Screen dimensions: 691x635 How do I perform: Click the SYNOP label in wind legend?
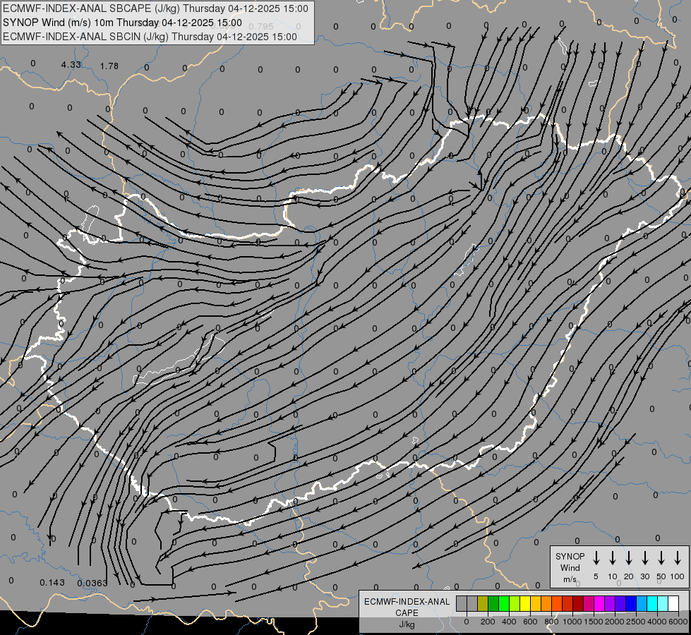[x=570, y=556]
